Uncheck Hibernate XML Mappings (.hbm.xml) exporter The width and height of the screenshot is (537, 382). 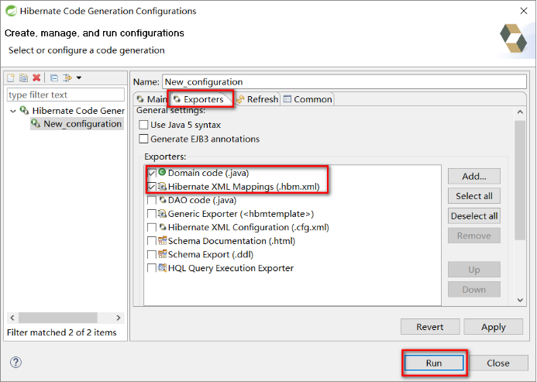152,187
